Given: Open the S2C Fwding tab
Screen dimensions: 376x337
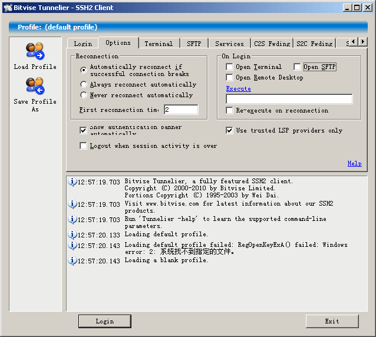Looking at the screenshot, I should (x=314, y=44).
